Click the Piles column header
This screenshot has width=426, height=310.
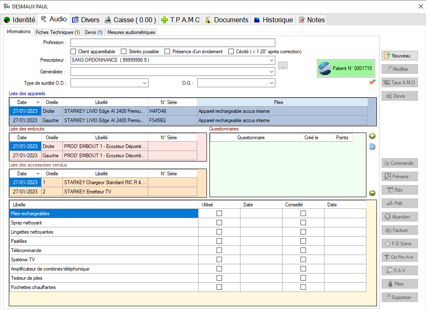(x=282, y=102)
